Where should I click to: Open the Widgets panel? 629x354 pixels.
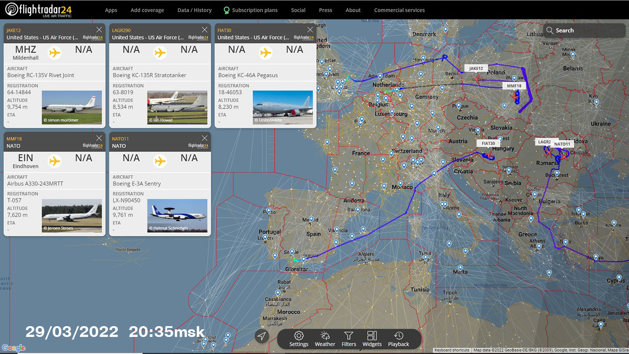[x=372, y=339]
